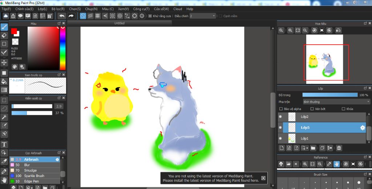The height and width of the screenshot is (189, 372).
Task: Click the Undo arrow button
Action: click(x=62, y=16)
